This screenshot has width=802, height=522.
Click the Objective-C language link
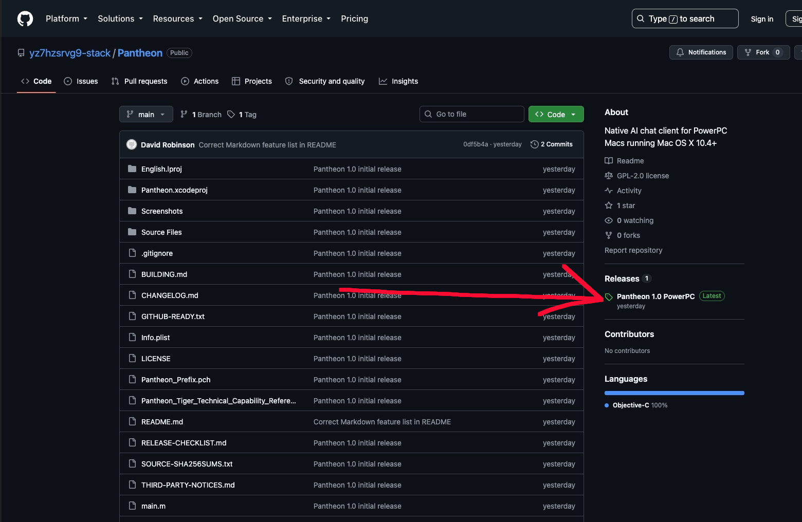(x=636, y=405)
